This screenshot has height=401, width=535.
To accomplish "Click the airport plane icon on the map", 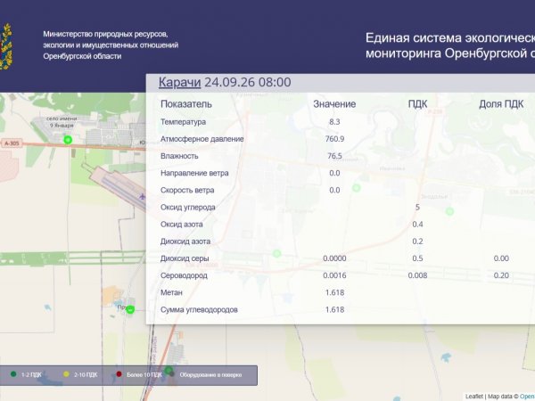I will [x=143, y=196].
